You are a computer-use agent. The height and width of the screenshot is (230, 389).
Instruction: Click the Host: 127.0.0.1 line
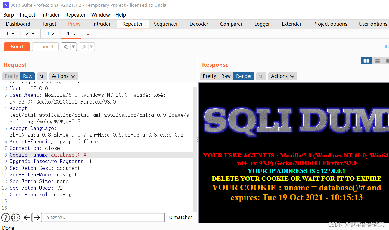(x=32, y=88)
